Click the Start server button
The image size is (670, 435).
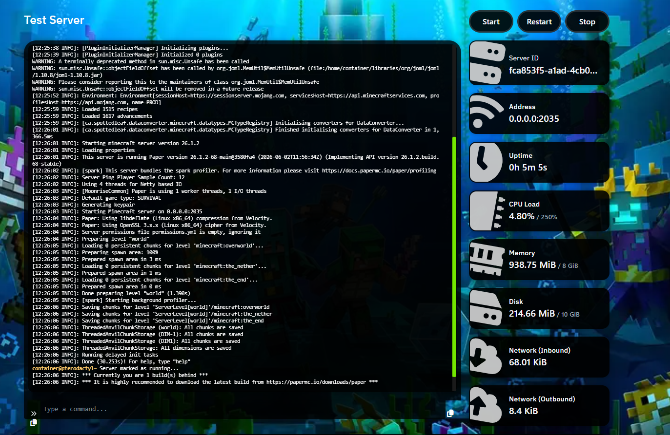tap(491, 22)
